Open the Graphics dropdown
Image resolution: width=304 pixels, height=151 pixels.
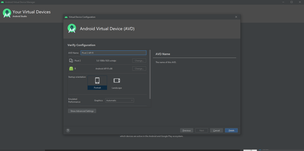click(x=120, y=100)
